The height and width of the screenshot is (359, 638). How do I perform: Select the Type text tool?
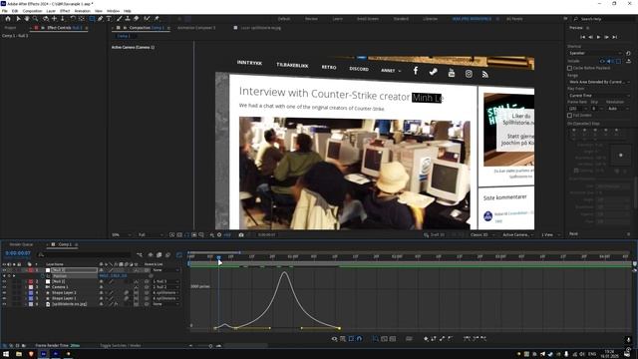tap(109, 19)
